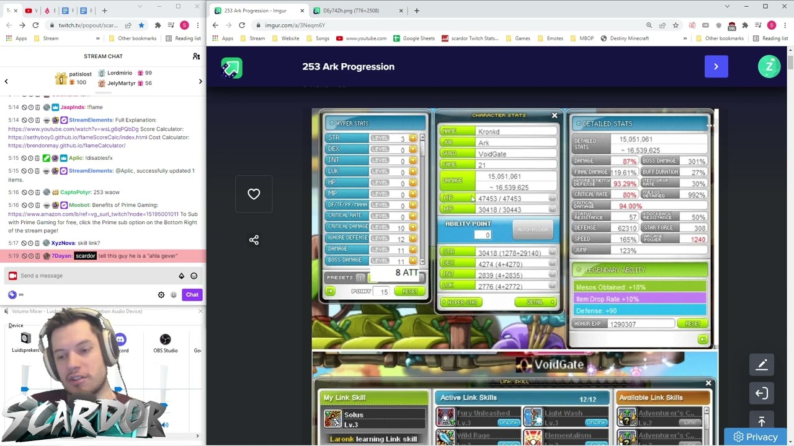Open scardor Twitch Stats bookmark
Screen dimensions: 794x446
click(x=470, y=38)
